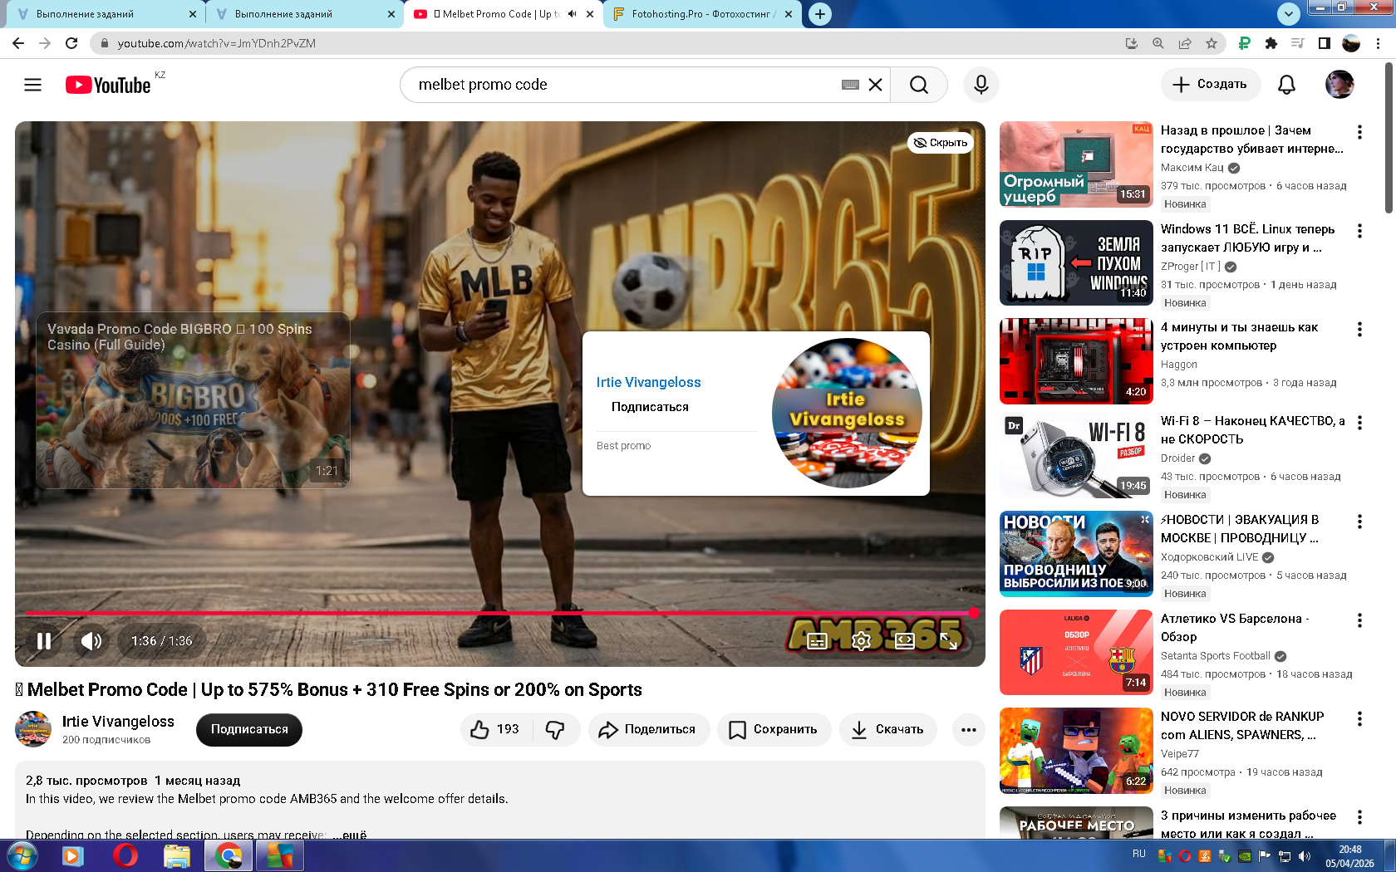Open player settings gear
Screen dimensions: 1396x872
pyautogui.click(x=861, y=640)
